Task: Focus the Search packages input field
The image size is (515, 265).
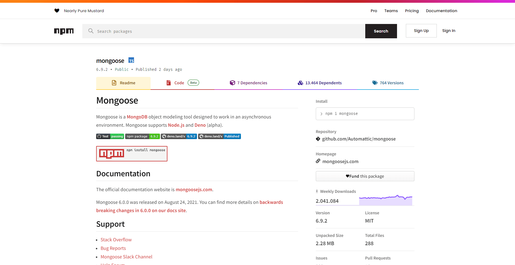Action: click(224, 31)
